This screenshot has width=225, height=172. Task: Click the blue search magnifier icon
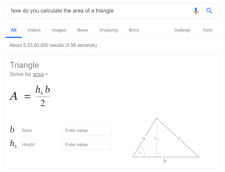click(x=209, y=11)
